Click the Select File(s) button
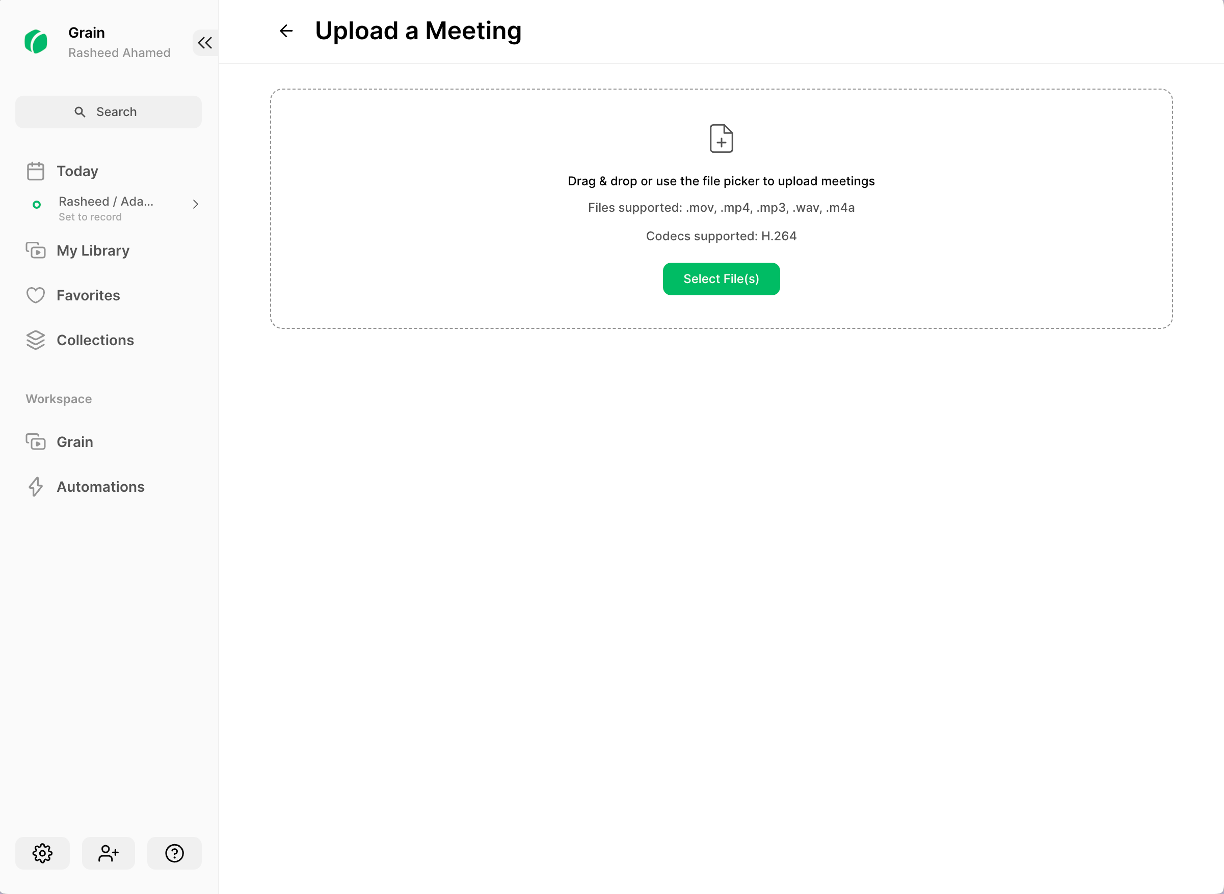The image size is (1224, 894). (721, 278)
